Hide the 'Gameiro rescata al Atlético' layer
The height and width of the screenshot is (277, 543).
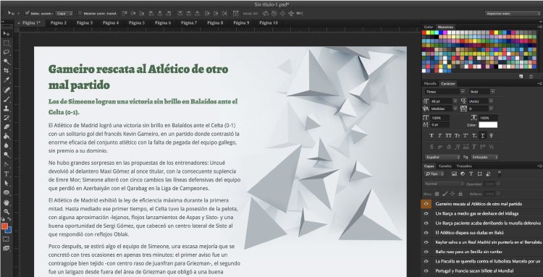point(426,204)
